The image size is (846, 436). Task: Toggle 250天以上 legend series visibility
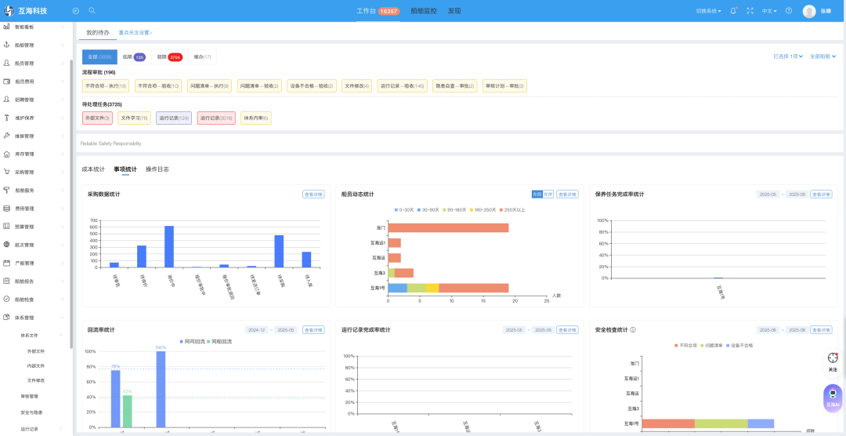point(512,210)
